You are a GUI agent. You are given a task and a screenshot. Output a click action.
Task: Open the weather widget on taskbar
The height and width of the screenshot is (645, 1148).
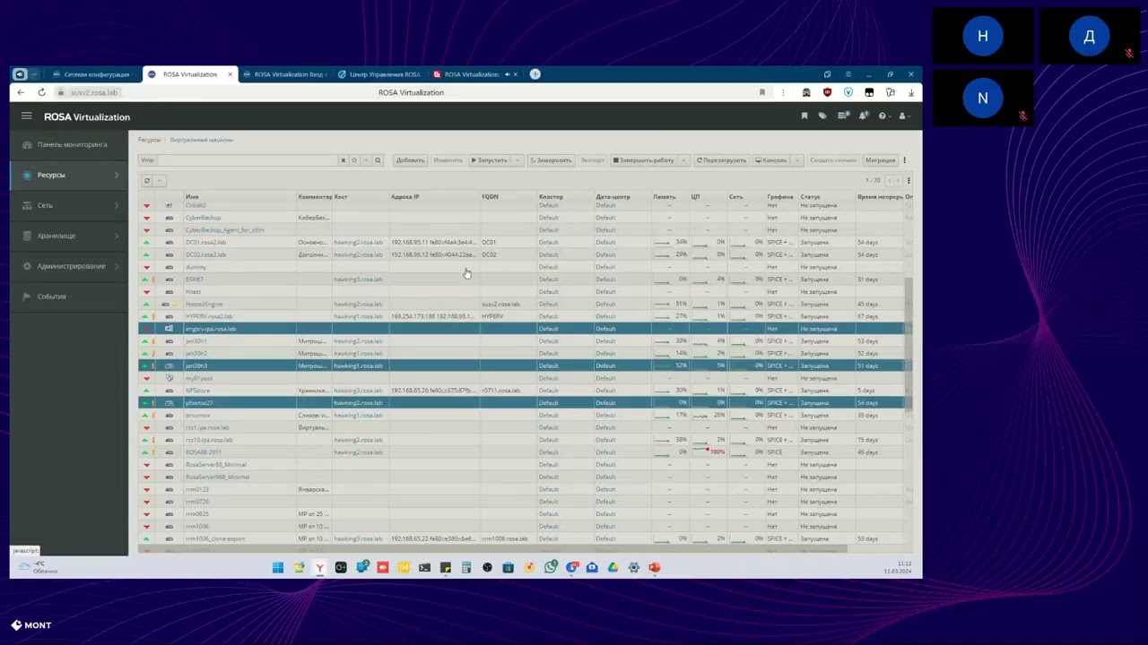coord(37,567)
